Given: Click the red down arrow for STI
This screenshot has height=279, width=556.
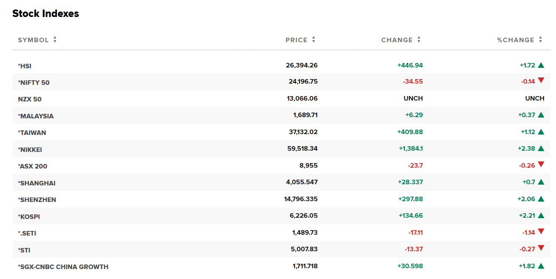Looking at the screenshot, I should tap(541, 248).
